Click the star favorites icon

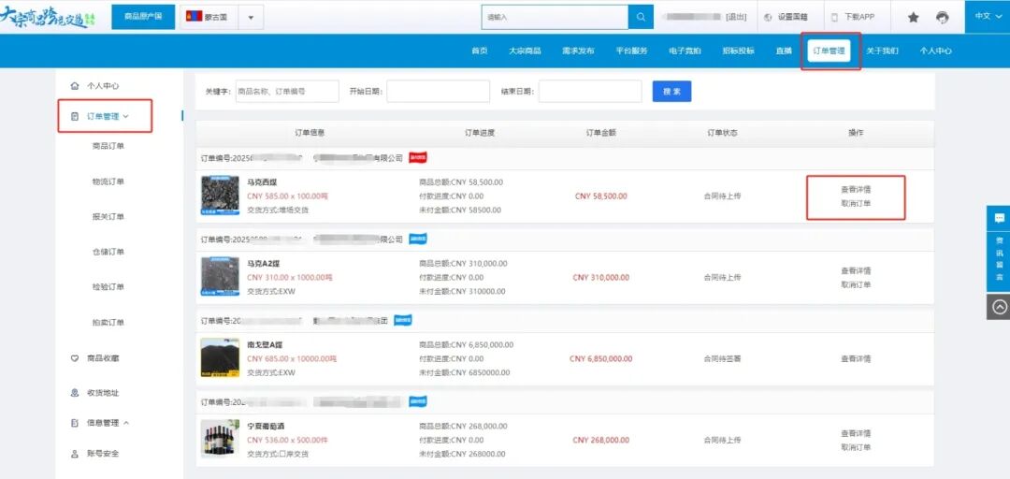coord(913,17)
